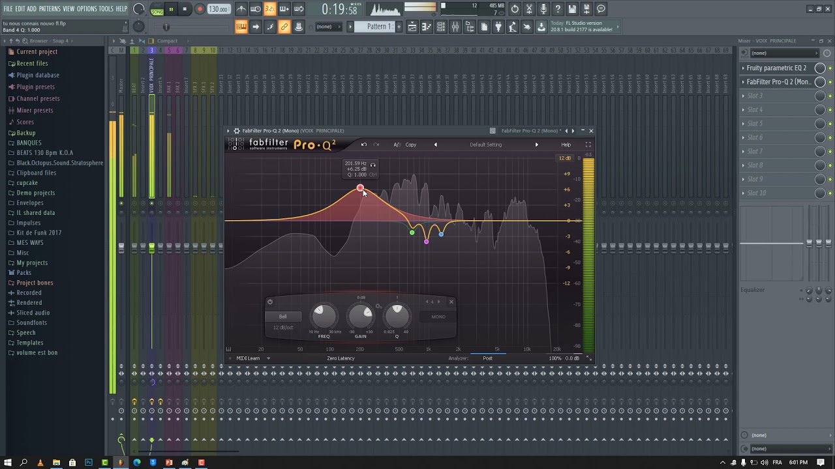Open the VIEW menu
835x469 pixels.
pos(68,8)
